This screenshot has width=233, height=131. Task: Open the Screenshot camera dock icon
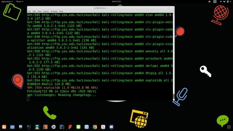111,127
